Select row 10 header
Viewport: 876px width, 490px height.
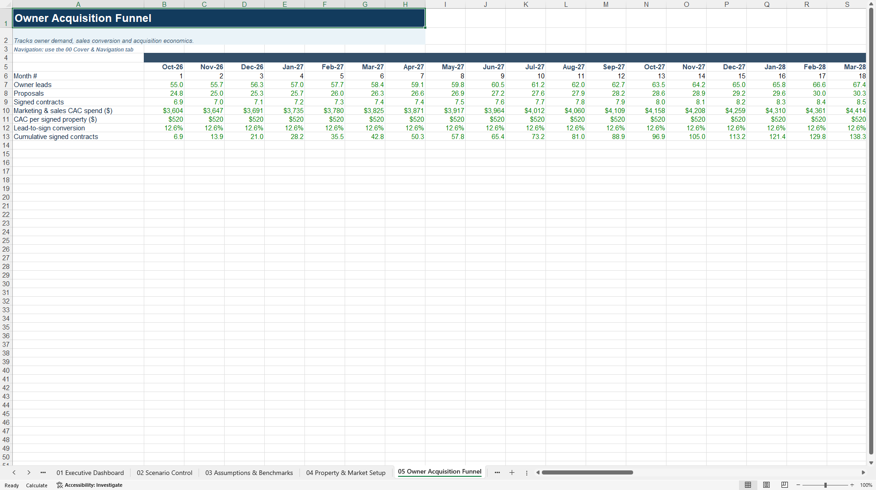click(x=6, y=111)
